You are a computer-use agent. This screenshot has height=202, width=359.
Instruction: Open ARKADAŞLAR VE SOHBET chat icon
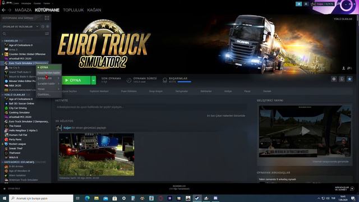(352, 189)
